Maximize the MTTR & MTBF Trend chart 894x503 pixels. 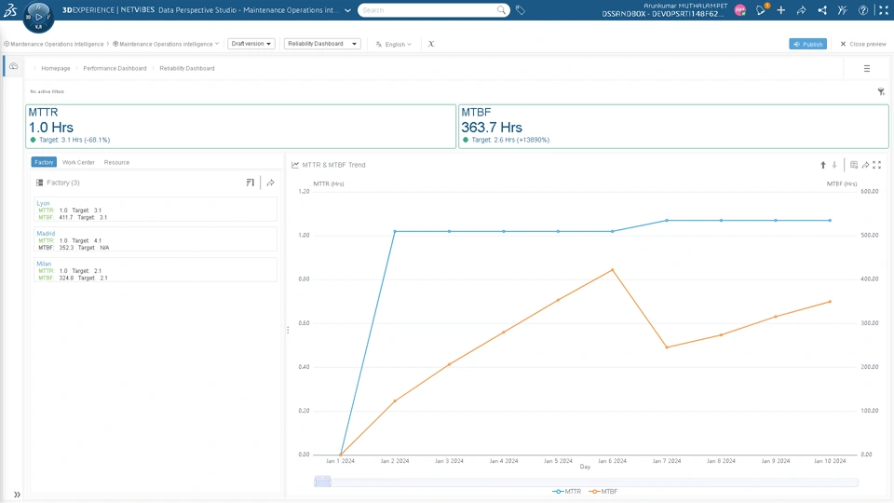coord(877,165)
